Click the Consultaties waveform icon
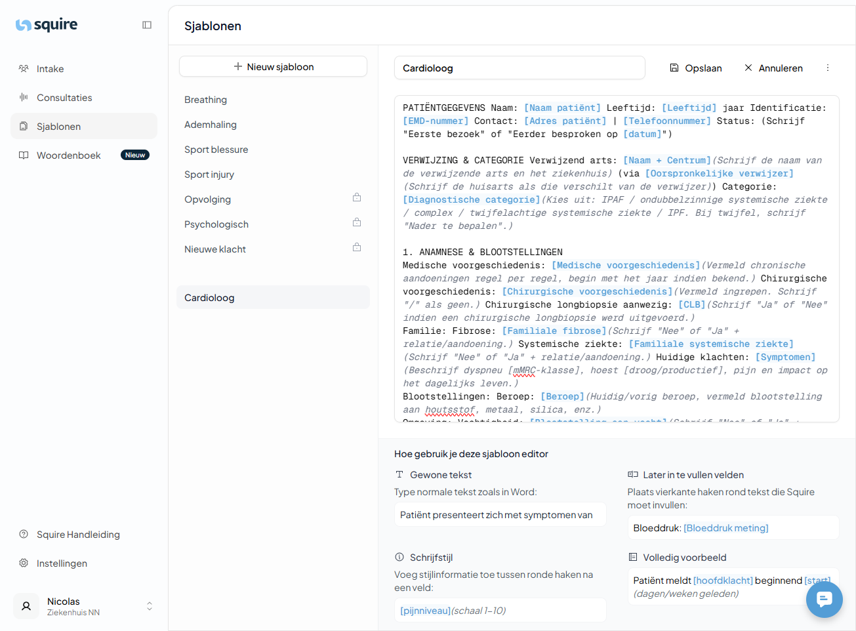Screen dimensions: 856x631 click(x=24, y=97)
